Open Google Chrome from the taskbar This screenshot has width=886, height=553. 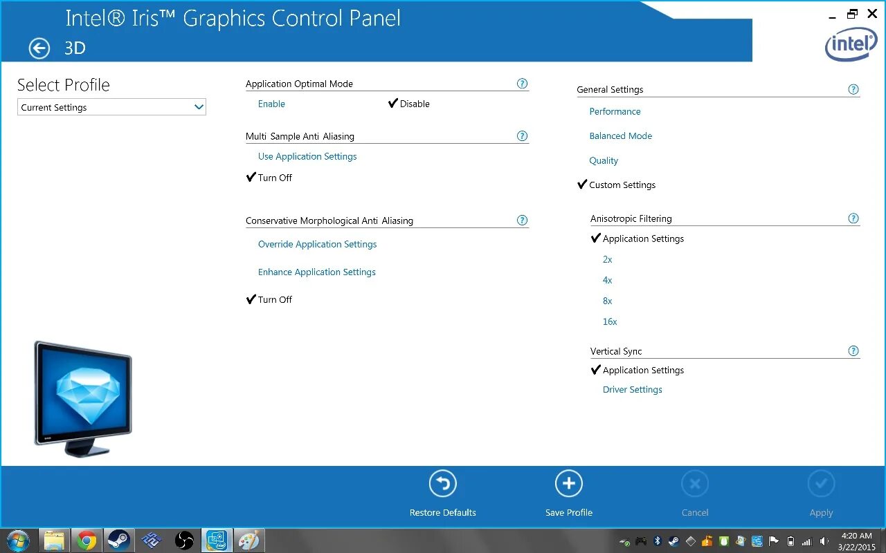[87, 541]
